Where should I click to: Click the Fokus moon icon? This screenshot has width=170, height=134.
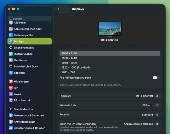click(x=11, y=94)
